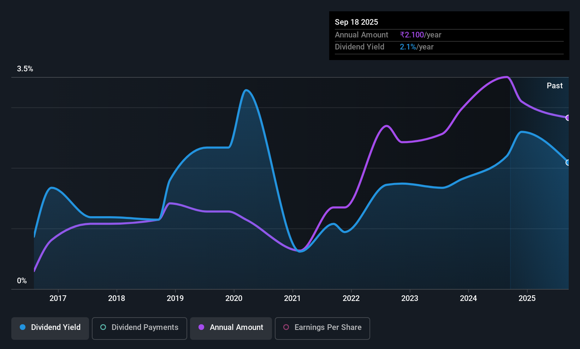Screen dimensions: 580x349
Task: Click the purple Annual Amount legend dot
Action: pos(201,327)
